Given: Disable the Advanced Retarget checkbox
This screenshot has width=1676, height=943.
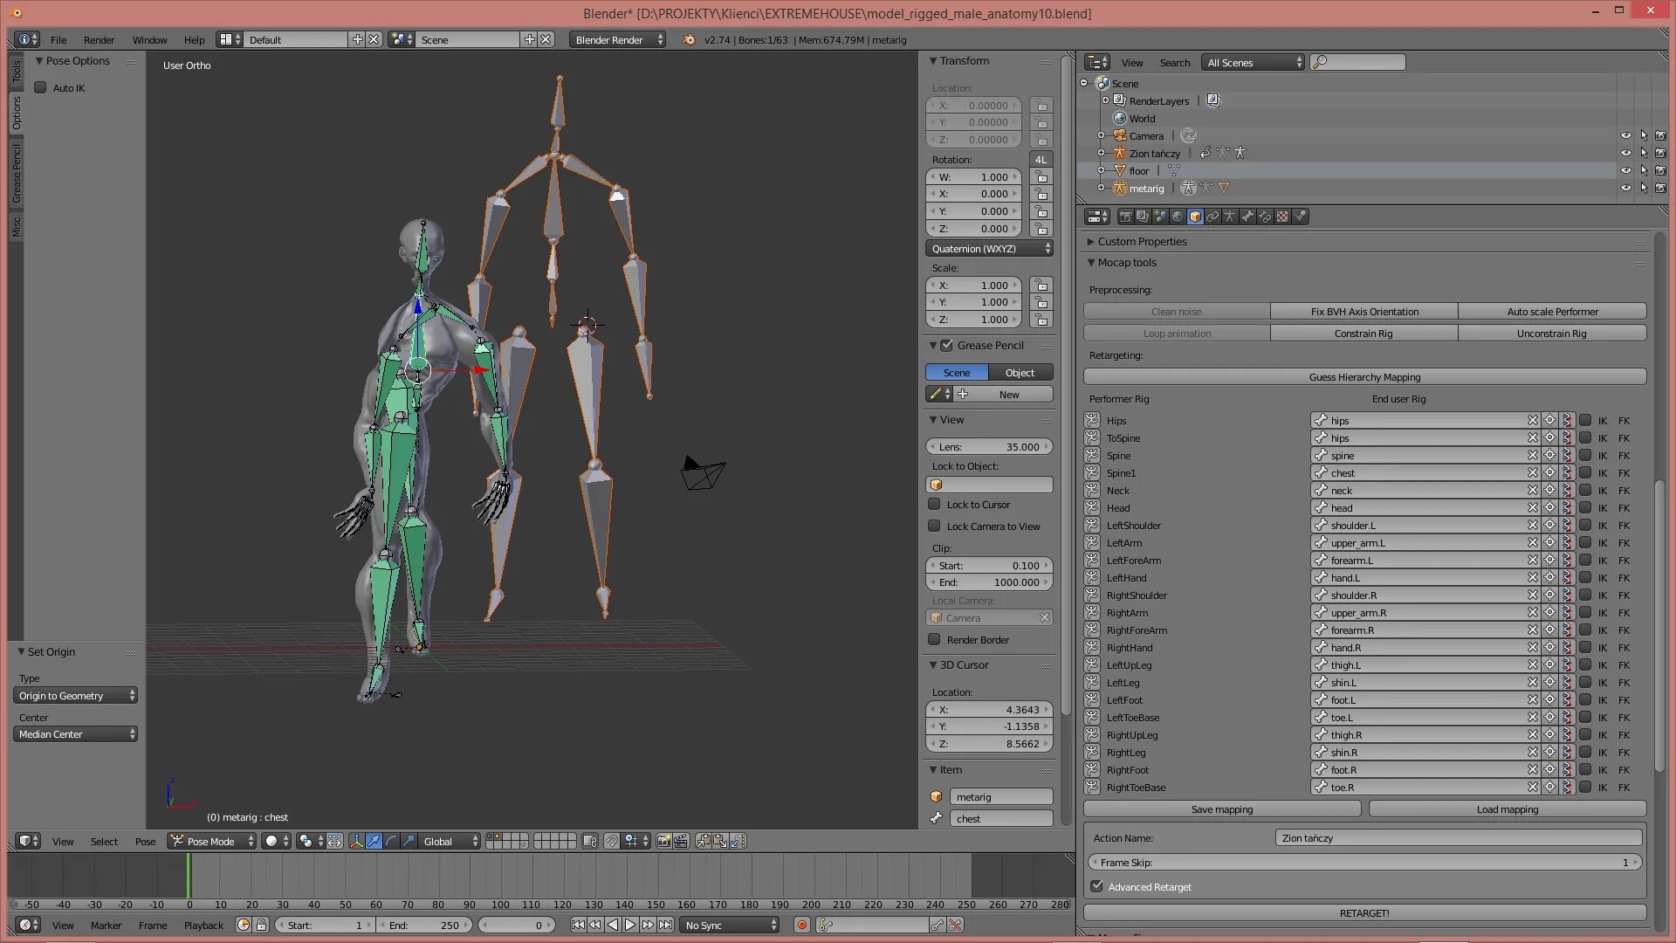Looking at the screenshot, I should (x=1097, y=886).
